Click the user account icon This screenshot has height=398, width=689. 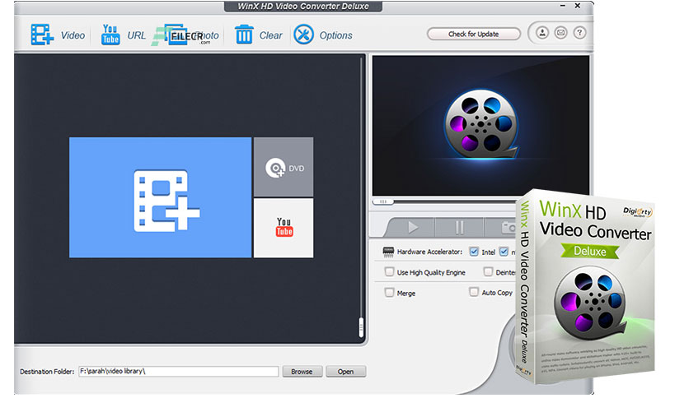[542, 33]
